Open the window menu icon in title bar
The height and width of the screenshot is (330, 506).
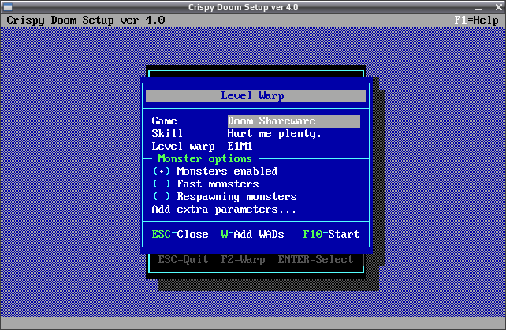pyautogui.click(x=7, y=7)
